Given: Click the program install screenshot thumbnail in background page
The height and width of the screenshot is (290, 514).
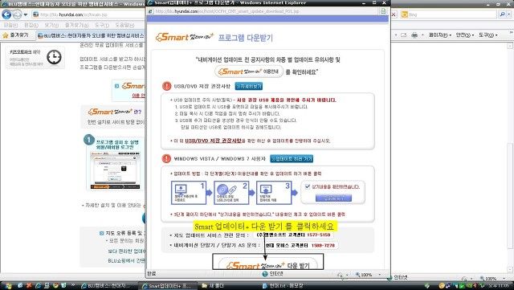Looking at the screenshot, I should [115, 170].
